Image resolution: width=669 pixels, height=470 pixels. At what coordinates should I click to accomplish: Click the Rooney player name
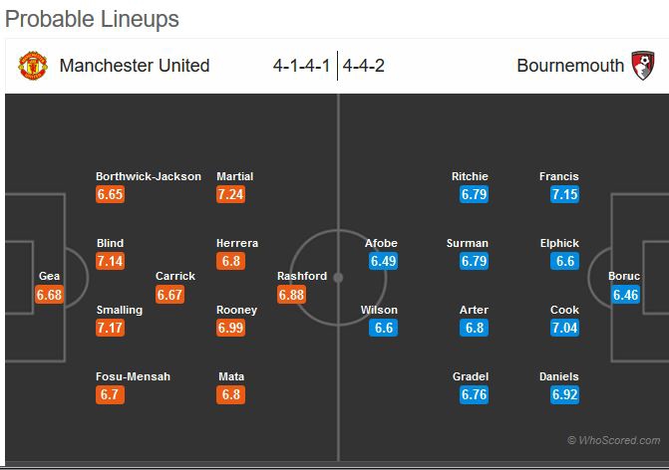(236, 310)
